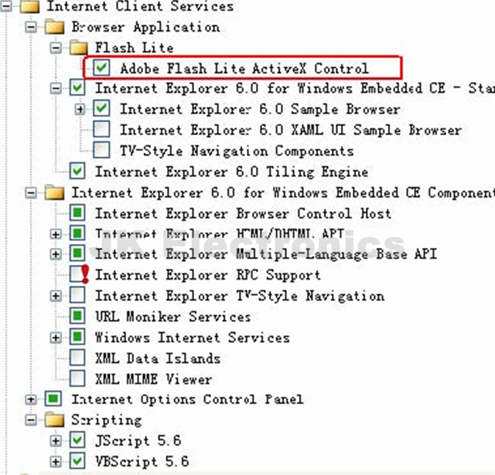Collapse the Scripting node
Image resolution: width=495 pixels, height=475 pixels.
click(x=31, y=420)
